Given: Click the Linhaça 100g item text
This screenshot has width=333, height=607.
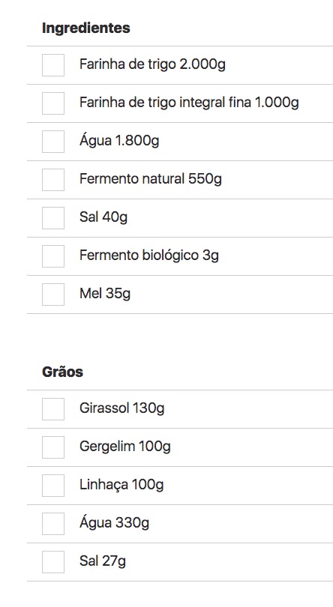Looking at the screenshot, I should pos(121,485).
